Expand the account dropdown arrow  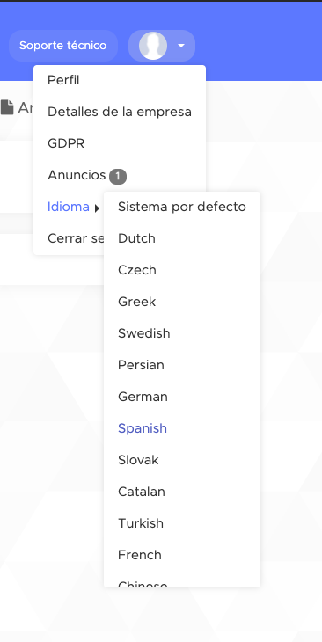pos(181,46)
